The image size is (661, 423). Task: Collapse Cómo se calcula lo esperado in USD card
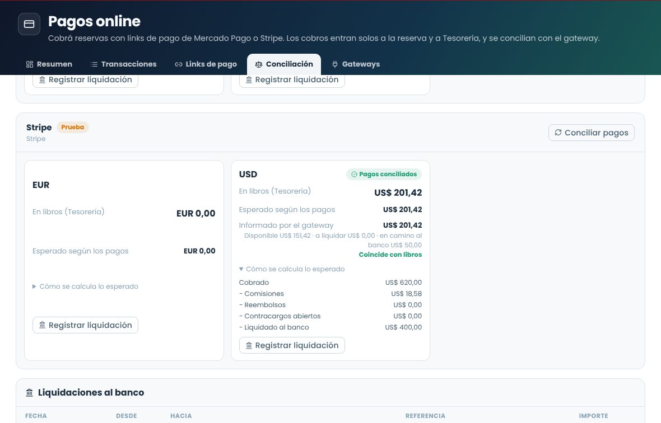(292, 269)
